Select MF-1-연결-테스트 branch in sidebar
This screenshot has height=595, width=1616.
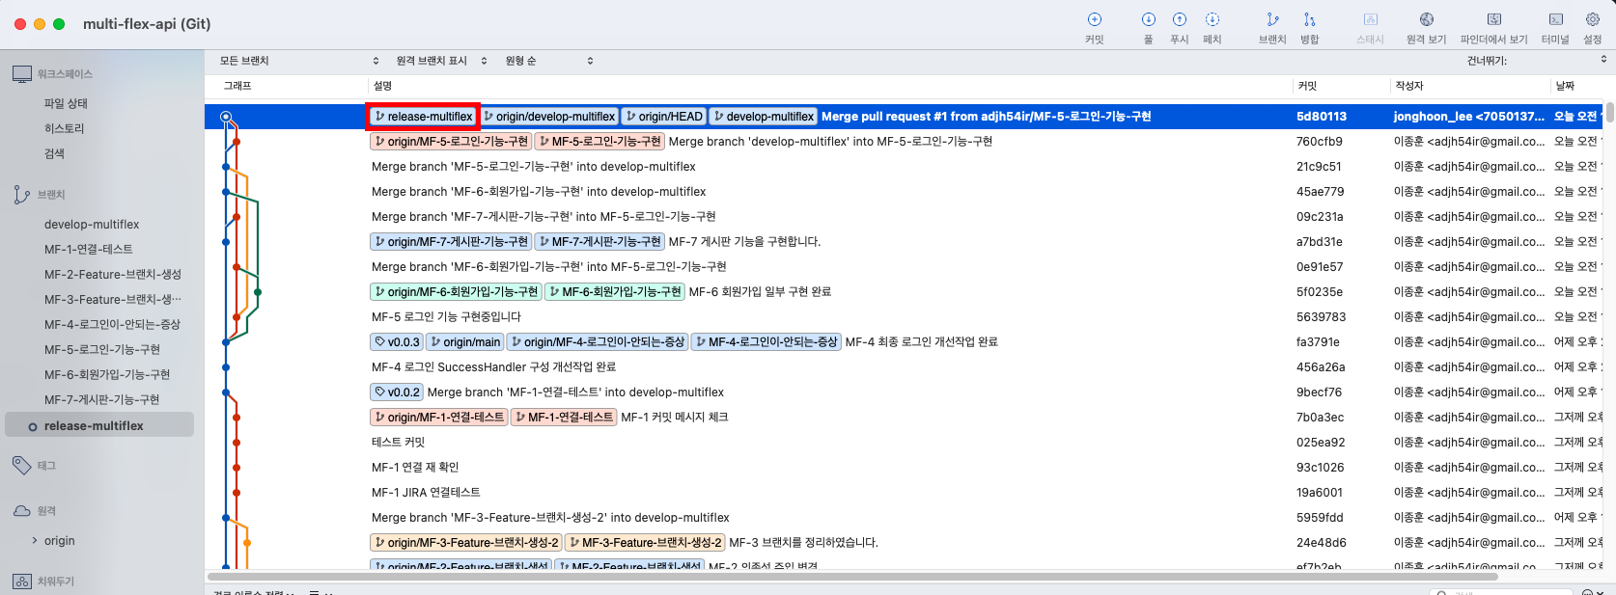(89, 250)
